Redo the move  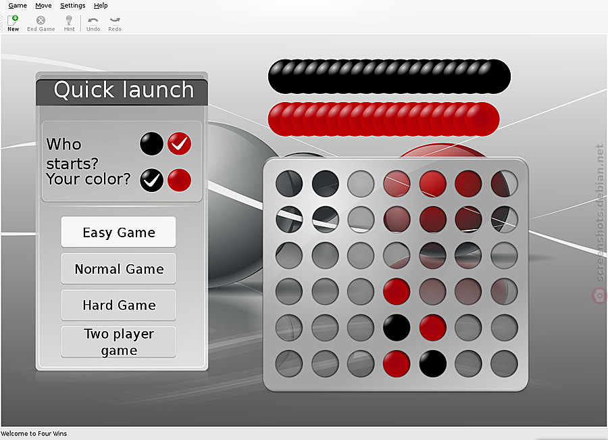pyautogui.click(x=115, y=23)
